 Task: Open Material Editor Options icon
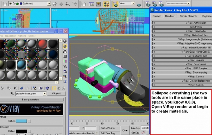click(x=65, y=71)
